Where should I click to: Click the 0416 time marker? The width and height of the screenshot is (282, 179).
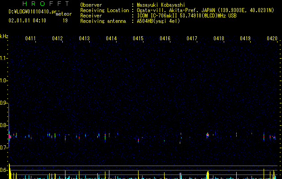(165, 38)
